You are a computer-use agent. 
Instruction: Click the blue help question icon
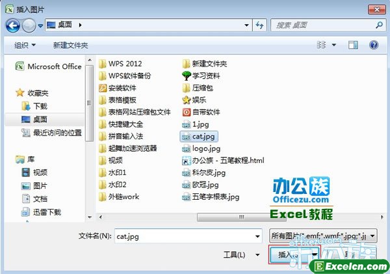click(x=374, y=45)
